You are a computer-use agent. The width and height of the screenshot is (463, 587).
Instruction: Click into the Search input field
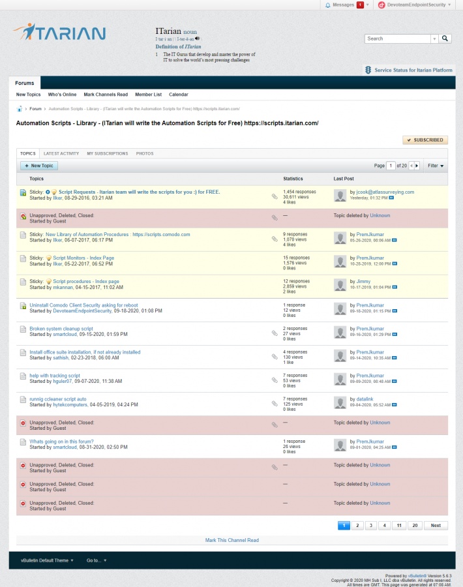(x=398, y=38)
